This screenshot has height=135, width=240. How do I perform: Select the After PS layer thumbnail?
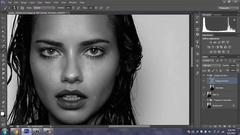coord(209,94)
